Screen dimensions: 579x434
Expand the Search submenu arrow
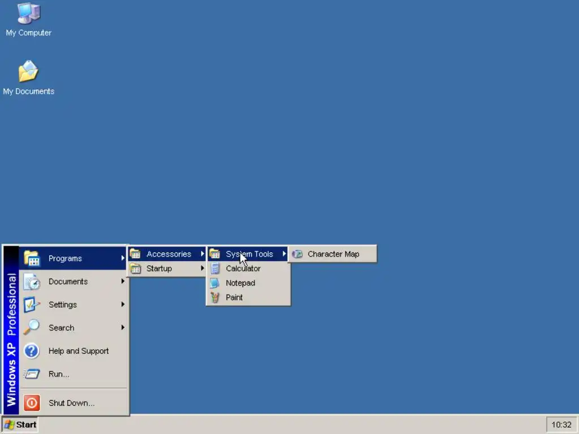[123, 327]
